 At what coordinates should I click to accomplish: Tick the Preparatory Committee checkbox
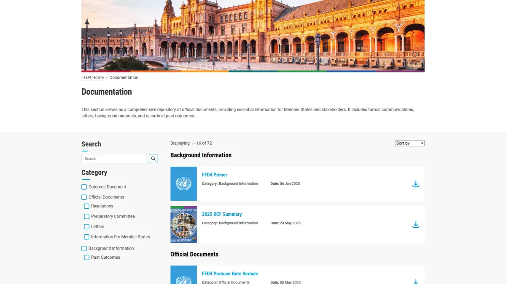pyautogui.click(x=87, y=216)
